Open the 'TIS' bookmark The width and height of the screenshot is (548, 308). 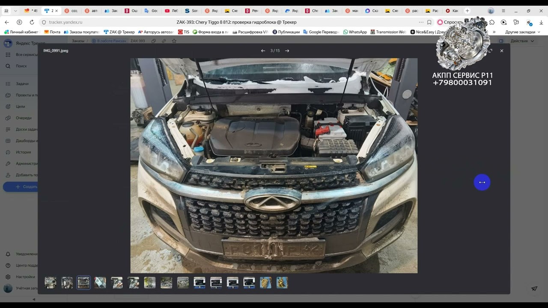point(184,32)
